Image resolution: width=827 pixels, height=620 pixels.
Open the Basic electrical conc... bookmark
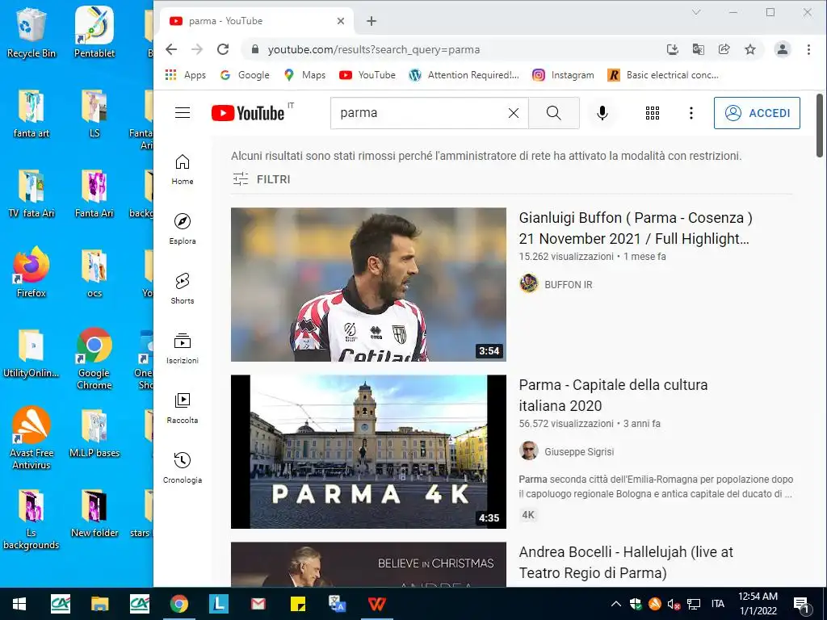point(663,75)
